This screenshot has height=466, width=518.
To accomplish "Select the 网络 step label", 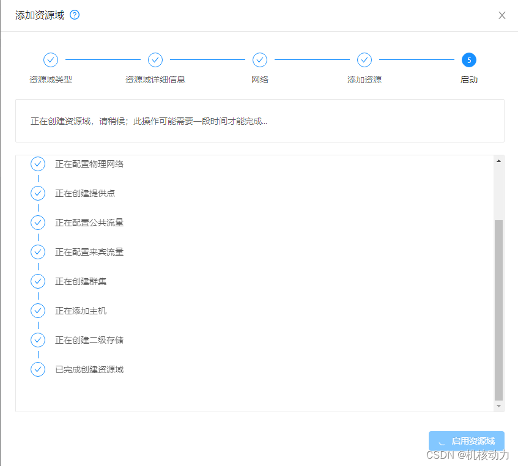I will 260,78.
